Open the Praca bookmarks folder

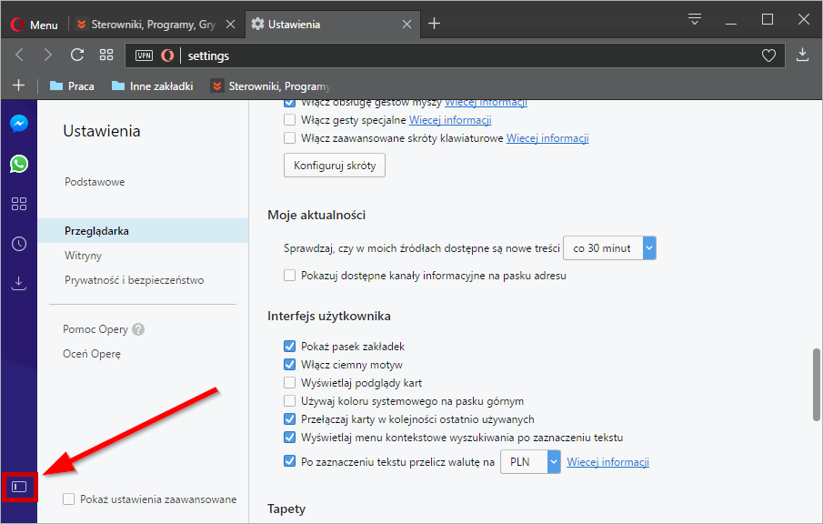(73, 86)
